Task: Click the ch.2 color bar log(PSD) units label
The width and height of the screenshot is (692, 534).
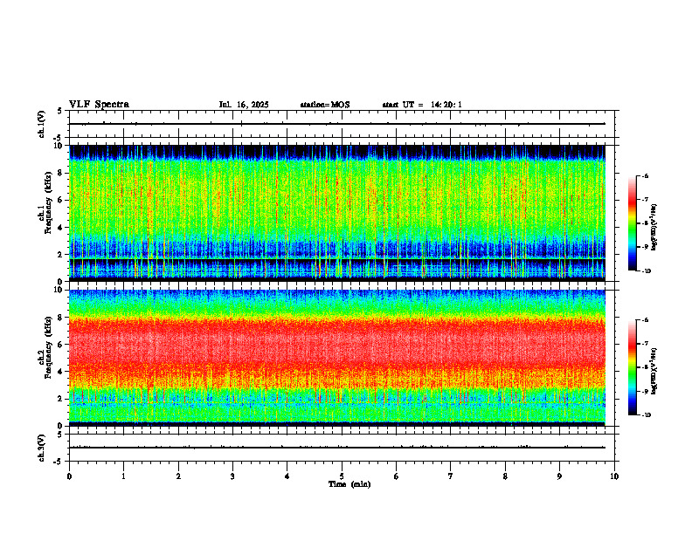Action: pos(654,371)
